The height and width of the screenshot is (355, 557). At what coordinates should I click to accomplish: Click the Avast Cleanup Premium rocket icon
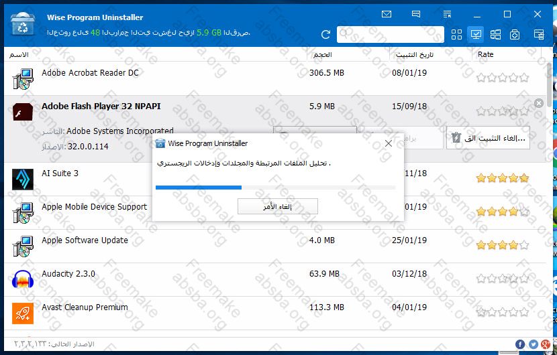tap(23, 313)
